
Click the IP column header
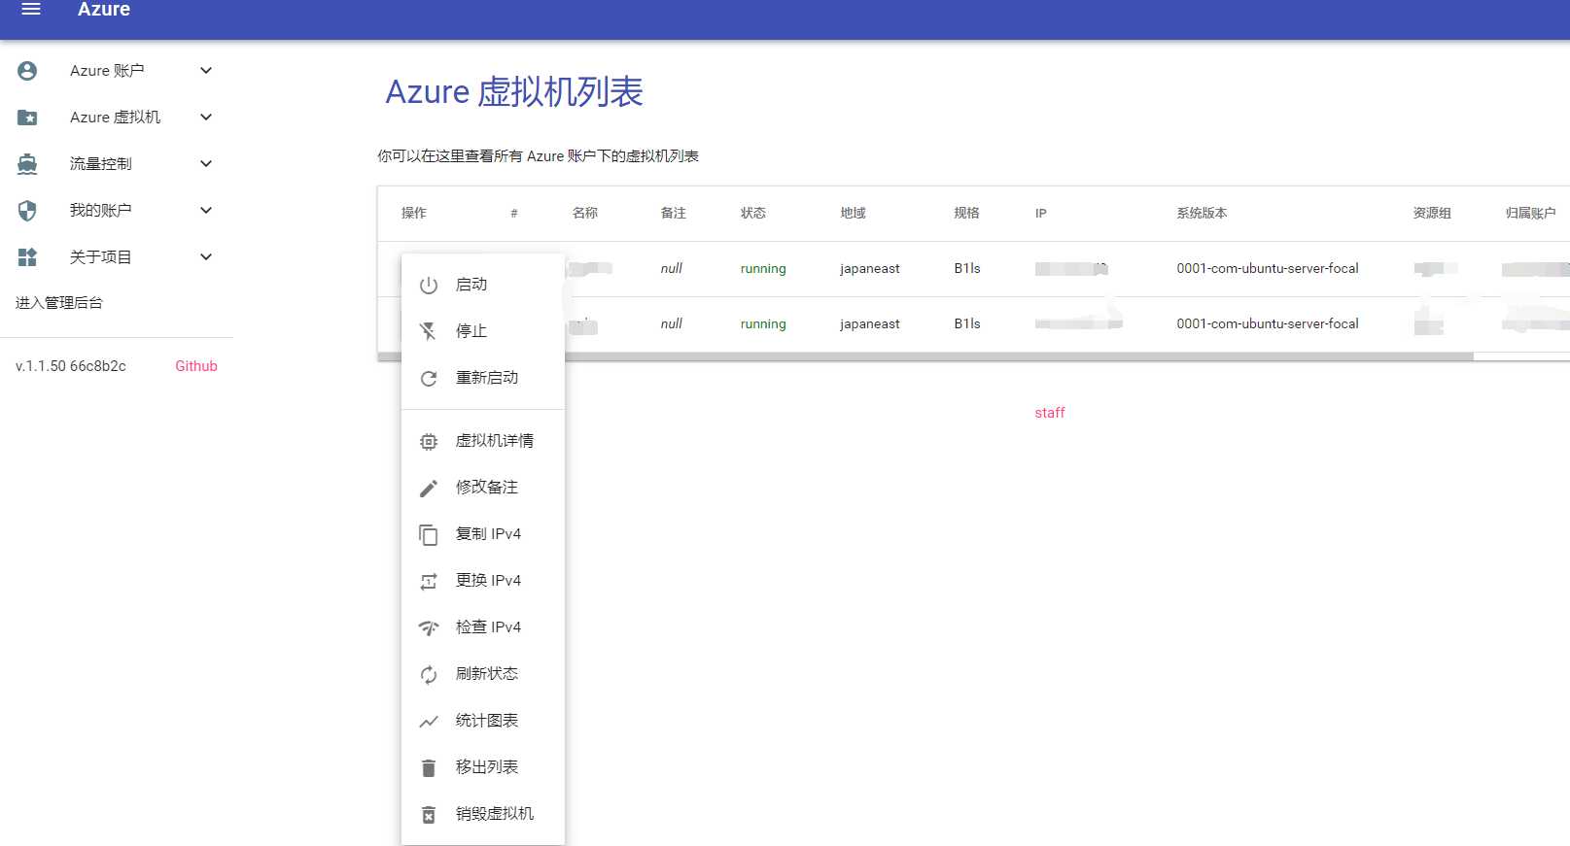(1041, 214)
